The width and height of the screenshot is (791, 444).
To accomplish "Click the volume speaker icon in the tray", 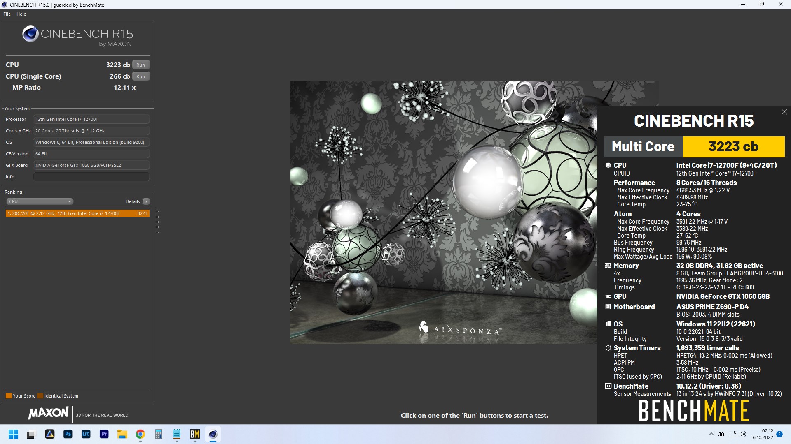I will (x=743, y=434).
